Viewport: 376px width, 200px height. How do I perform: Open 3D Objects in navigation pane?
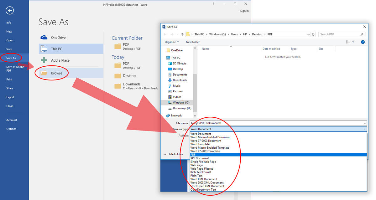click(x=177, y=64)
